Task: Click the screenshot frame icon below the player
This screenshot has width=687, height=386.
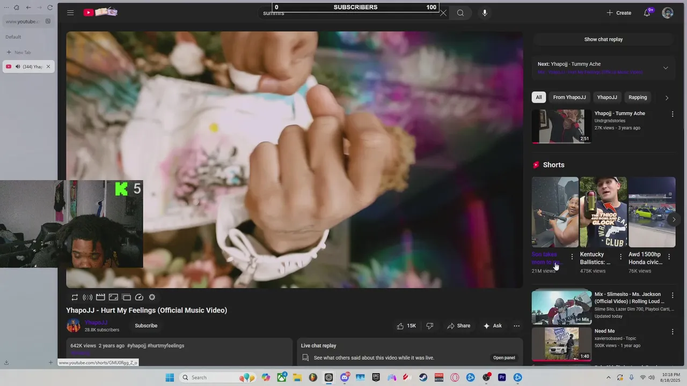Action: pyautogui.click(x=113, y=297)
